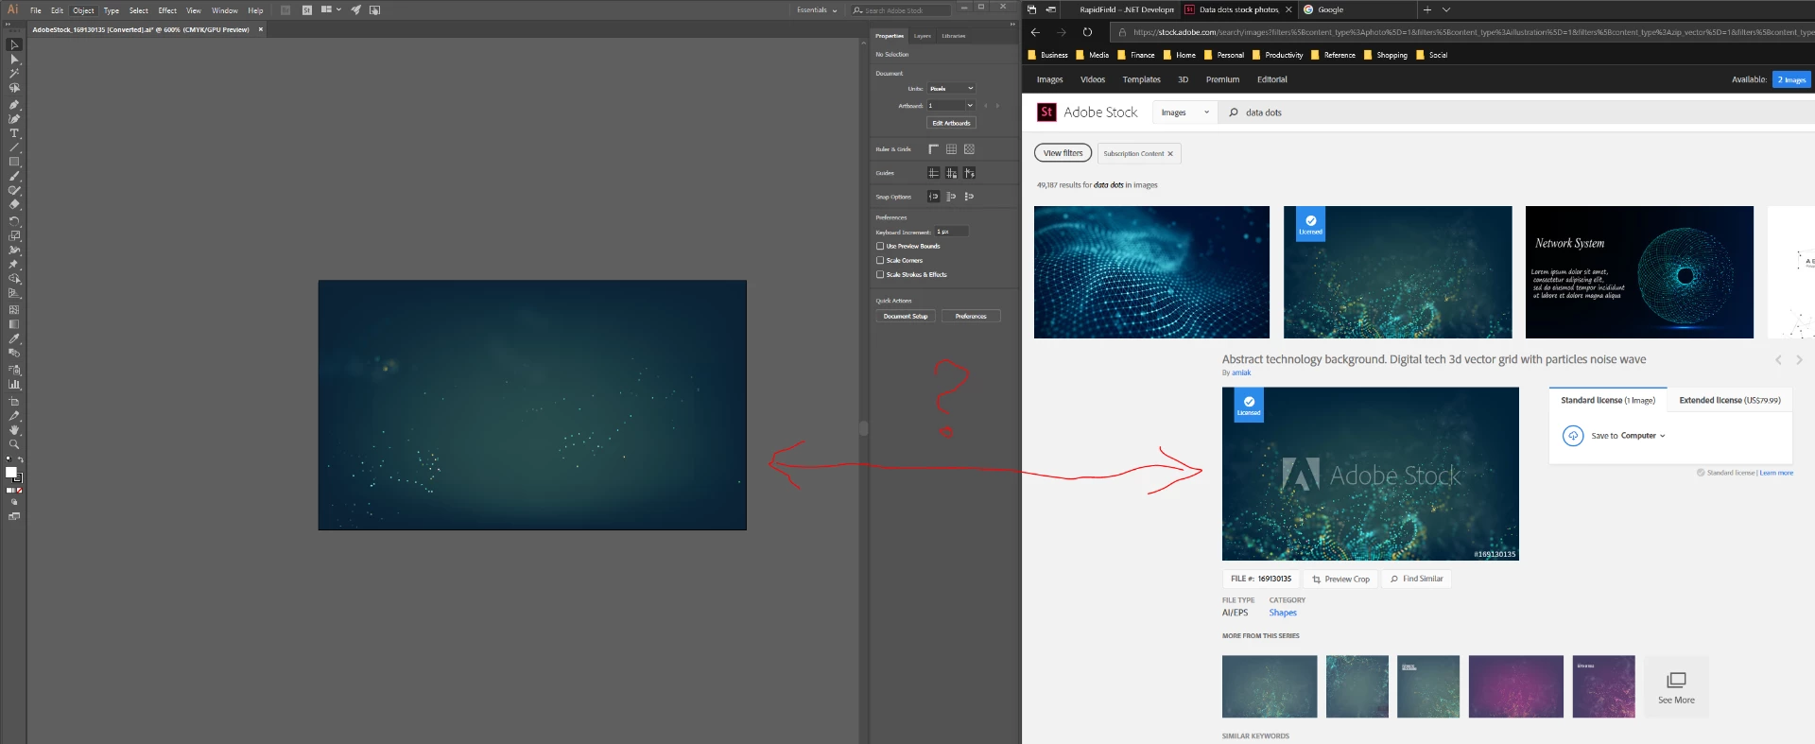Open the Essentials workspace switcher
This screenshot has height=744, width=1815.
coord(817,9)
